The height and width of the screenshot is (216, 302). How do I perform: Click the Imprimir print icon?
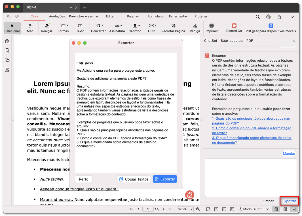tap(212, 28)
